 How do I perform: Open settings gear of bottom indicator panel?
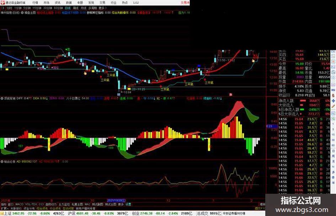tap(2, 161)
